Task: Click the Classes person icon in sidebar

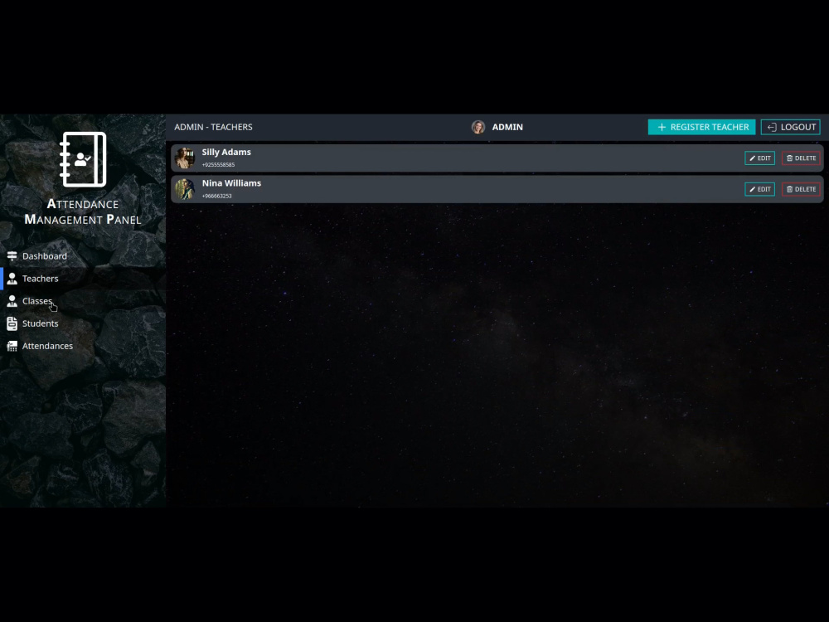Action: [x=12, y=301]
